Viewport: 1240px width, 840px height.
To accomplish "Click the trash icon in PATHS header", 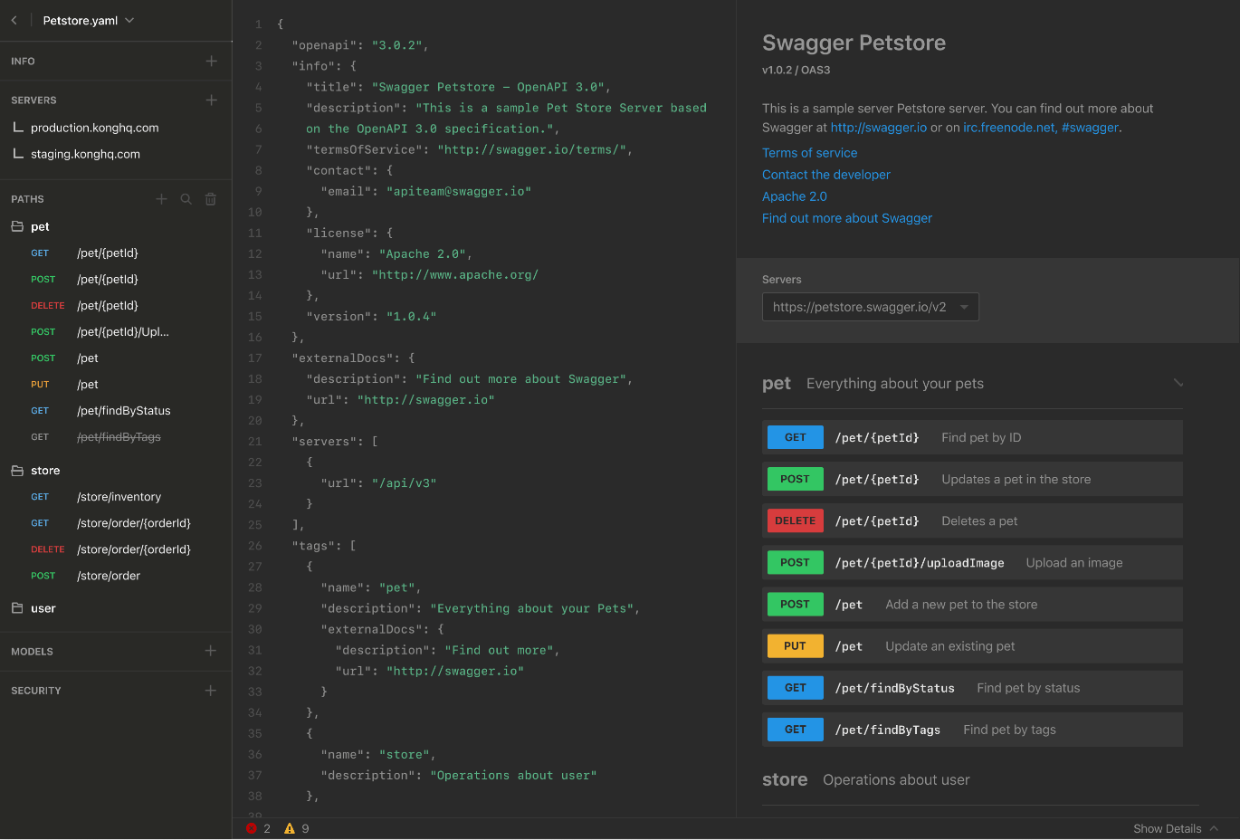I will [210, 199].
